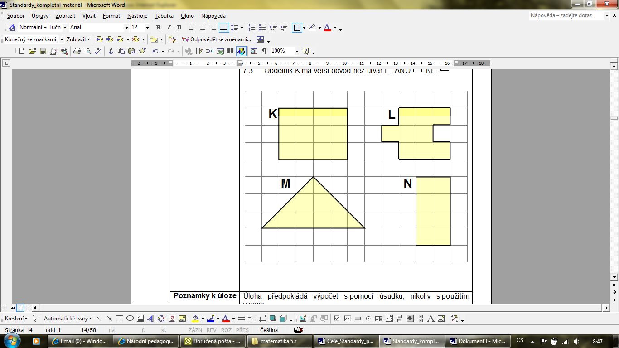Choose the Select Objects pointer
The image size is (619, 348).
pyautogui.click(x=34, y=319)
